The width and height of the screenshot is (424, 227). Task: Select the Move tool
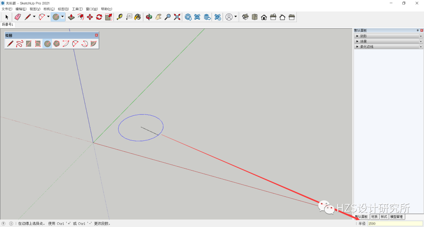click(89, 17)
